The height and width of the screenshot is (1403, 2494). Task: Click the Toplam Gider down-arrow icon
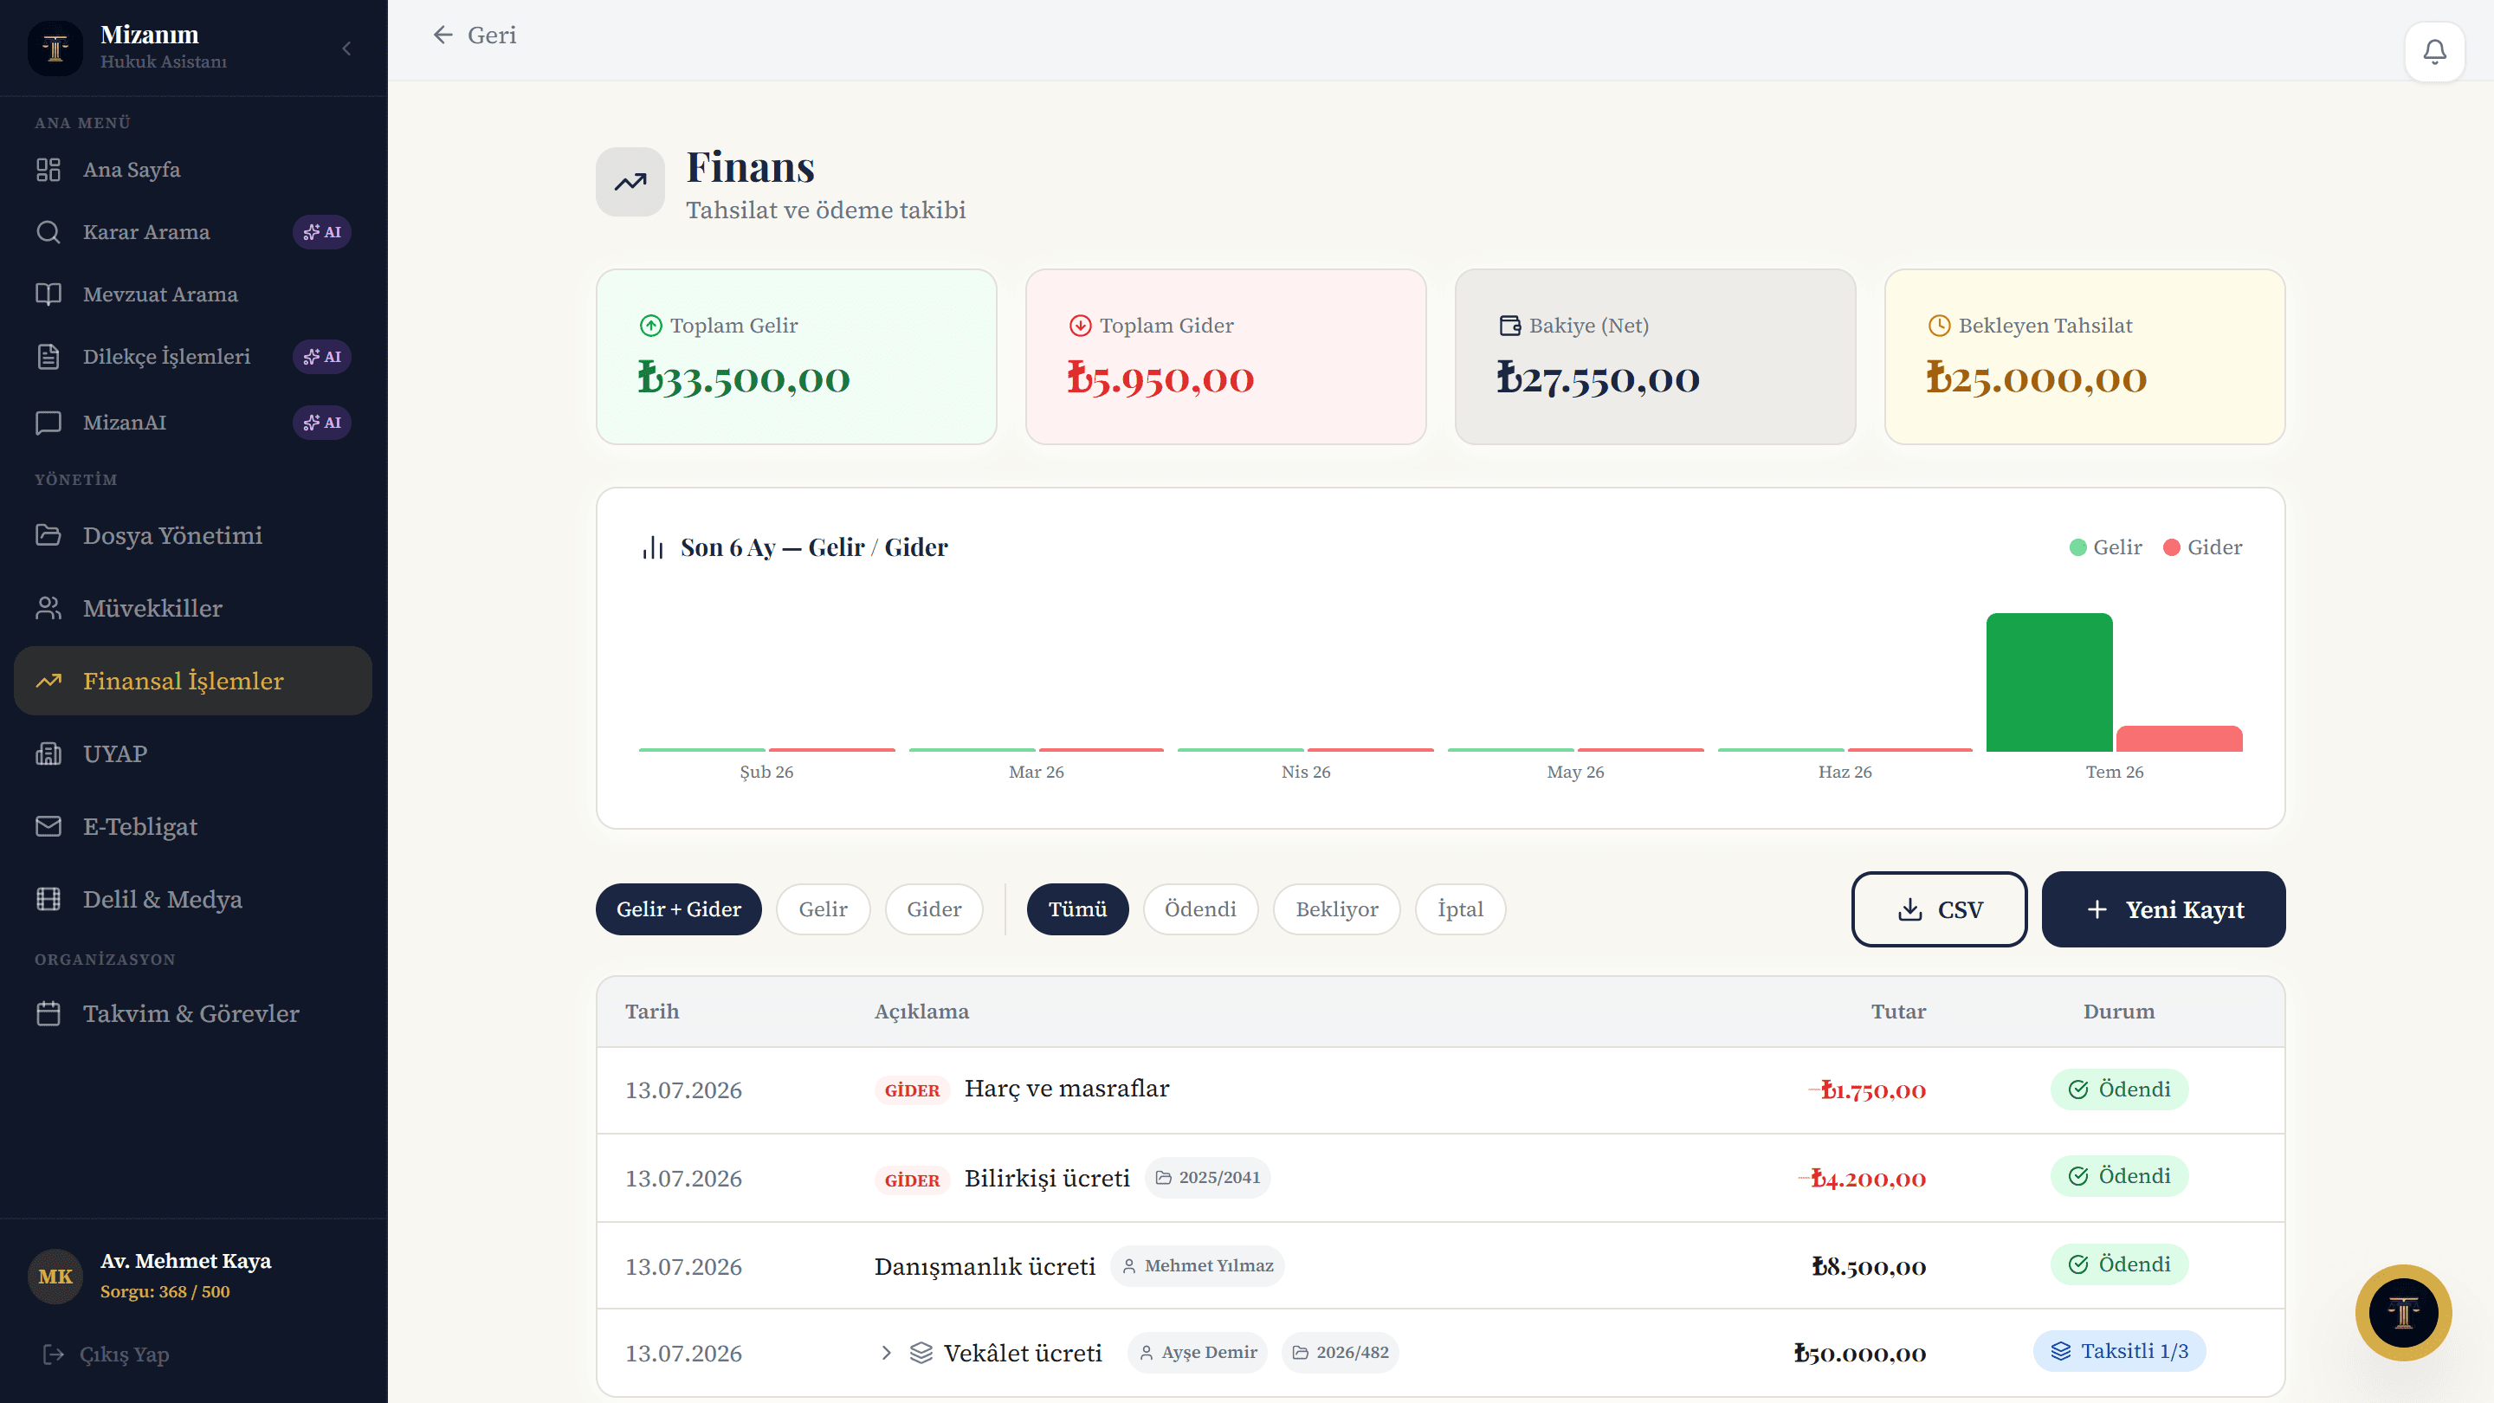pyautogui.click(x=1081, y=326)
